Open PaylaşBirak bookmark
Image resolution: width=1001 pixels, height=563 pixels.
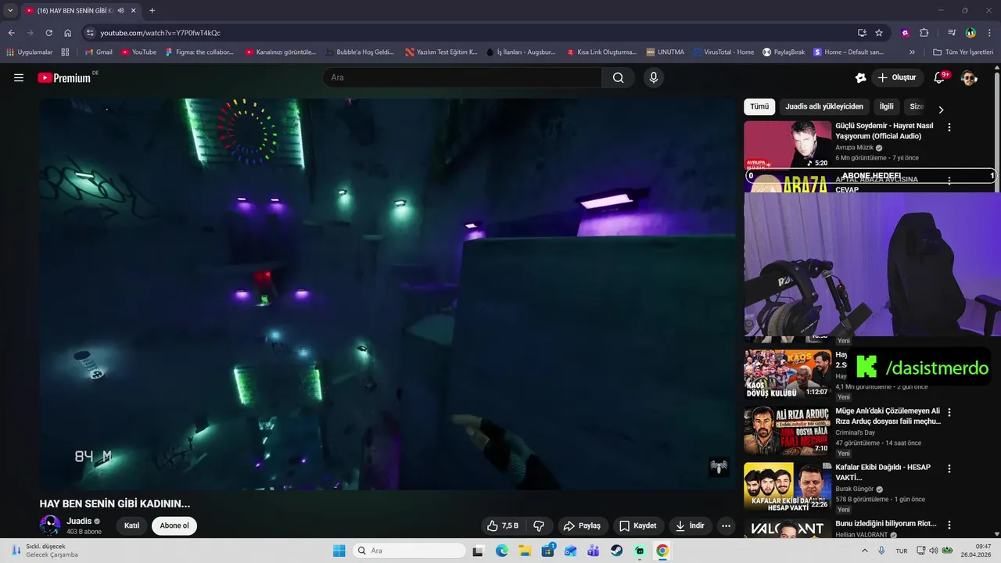coord(784,52)
